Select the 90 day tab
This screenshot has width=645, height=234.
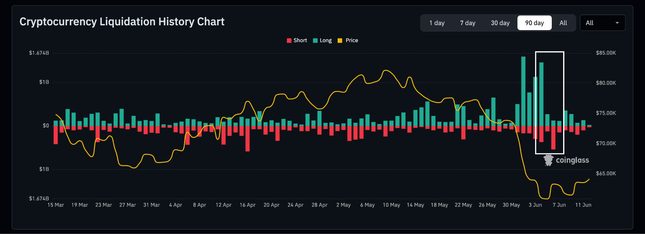click(534, 23)
